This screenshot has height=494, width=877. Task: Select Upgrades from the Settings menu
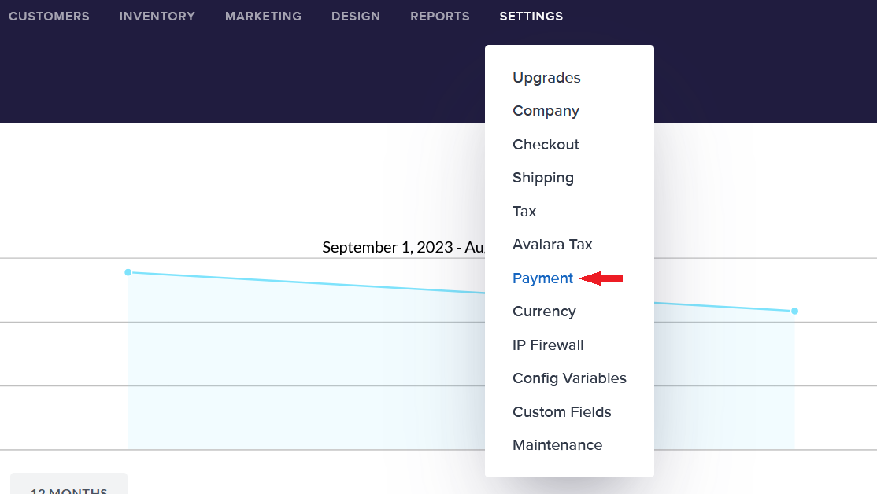(546, 78)
